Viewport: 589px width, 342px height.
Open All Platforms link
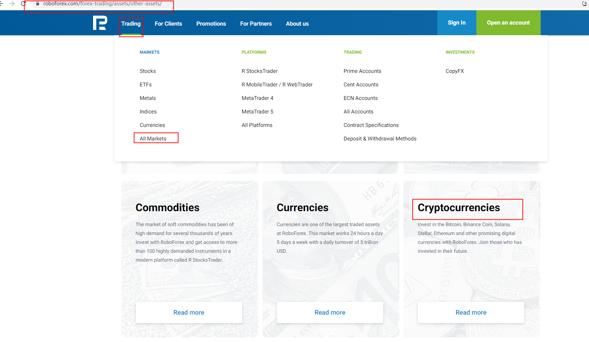tap(257, 125)
